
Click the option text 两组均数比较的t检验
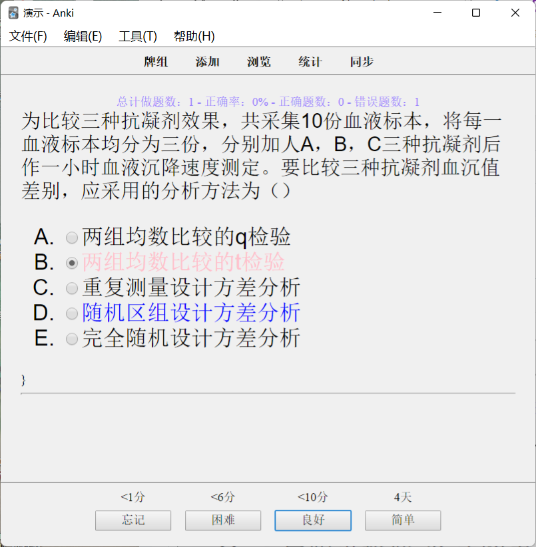tap(184, 262)
